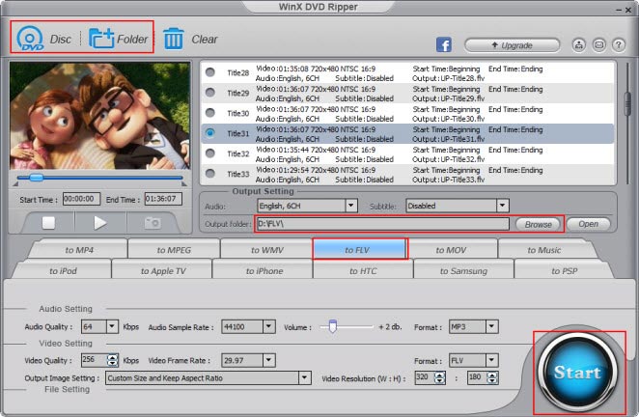Open the email contact icon
The width and height of the screenshot is (639, 417).
[x=598, y=44]
